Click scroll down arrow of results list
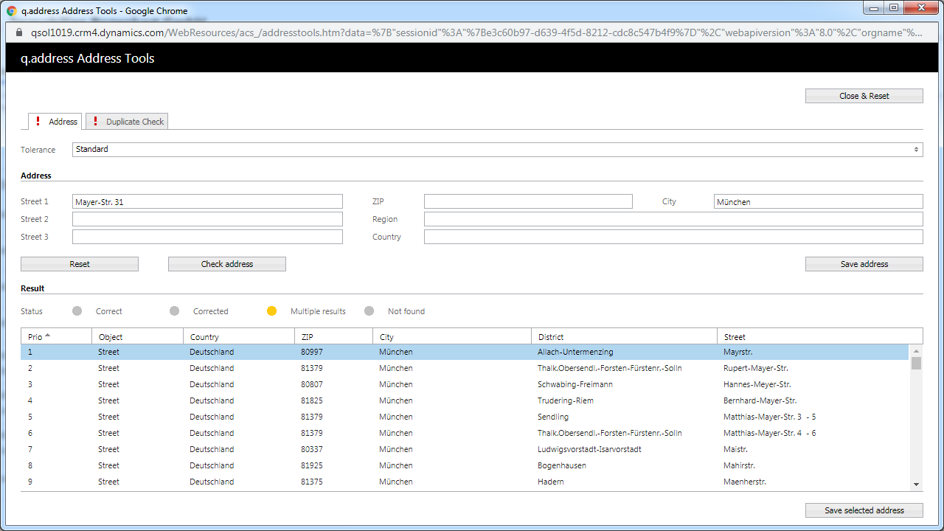Image resolution: width=944 pixels, height=531 pixels. [x=916, y=485]
